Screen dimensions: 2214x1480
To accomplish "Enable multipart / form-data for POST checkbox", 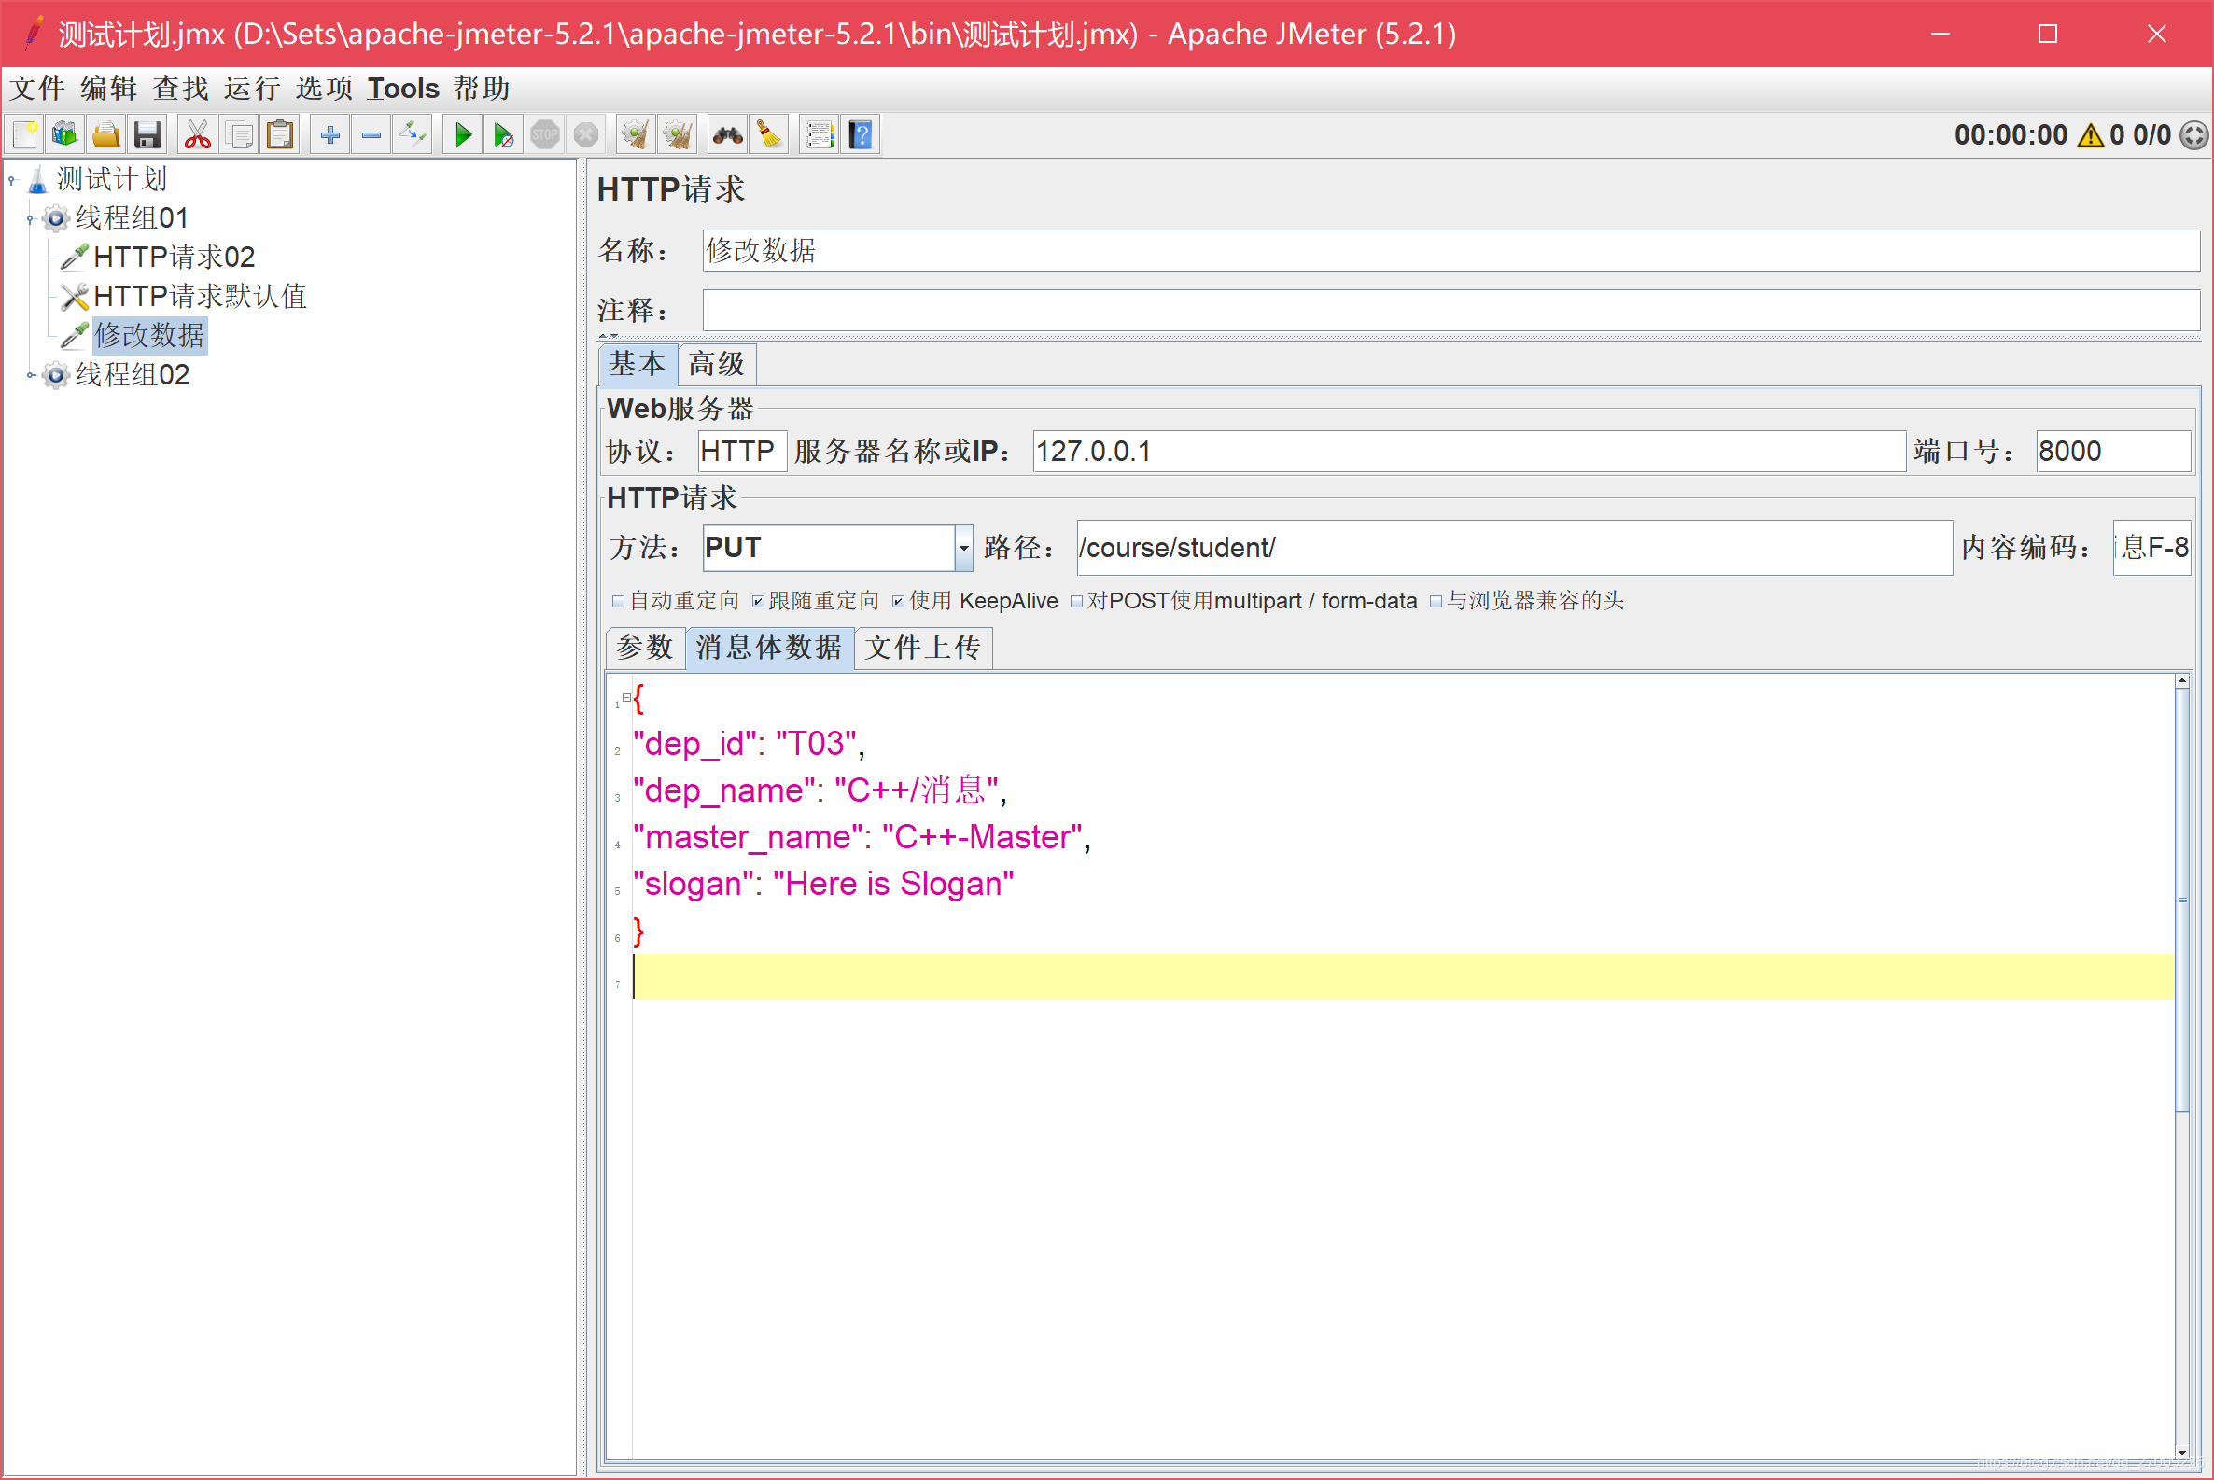I will (1076, 601).
